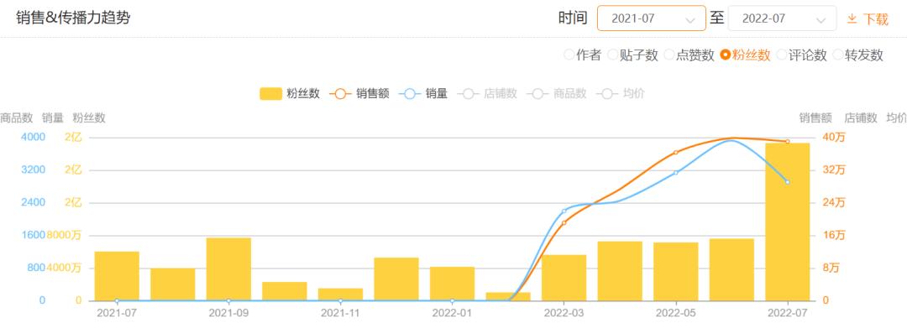
Task: Click the 下载 download icon
Action: [852, 18]
